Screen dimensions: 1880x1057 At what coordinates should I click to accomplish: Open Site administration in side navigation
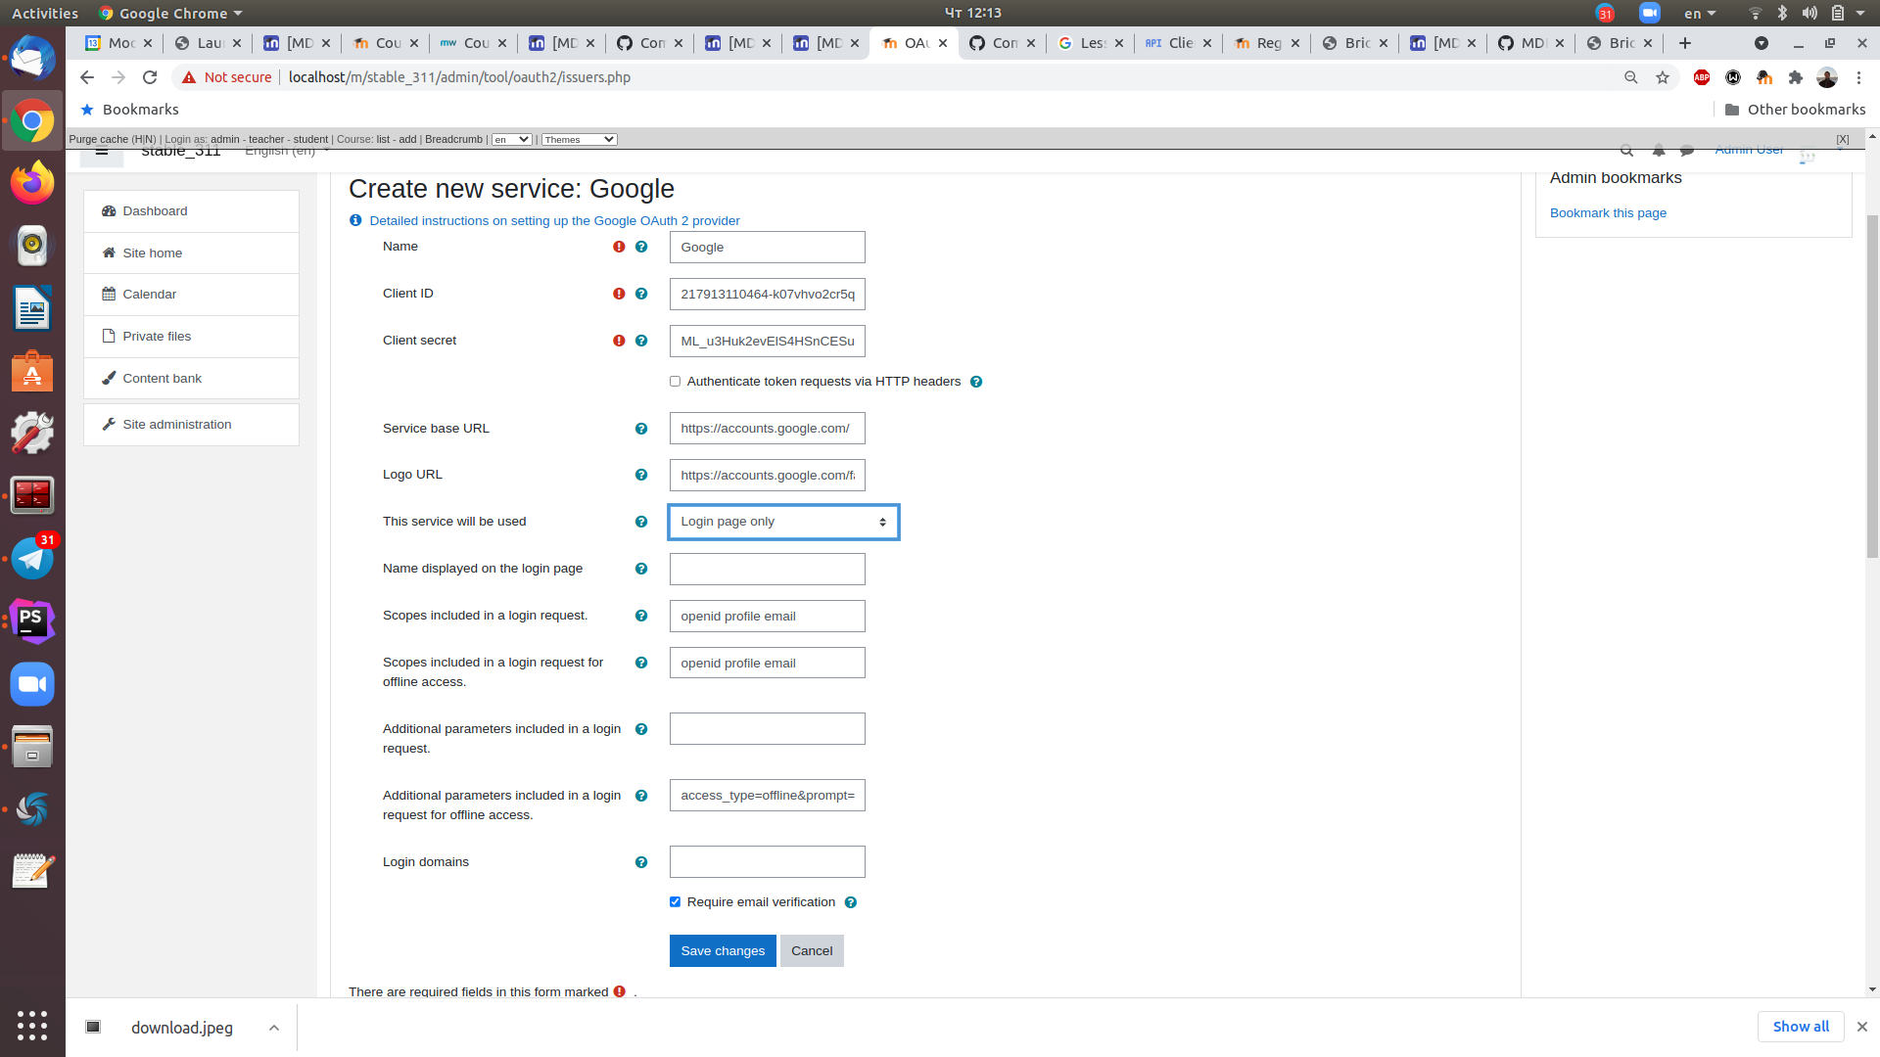[x=191, y=425]
